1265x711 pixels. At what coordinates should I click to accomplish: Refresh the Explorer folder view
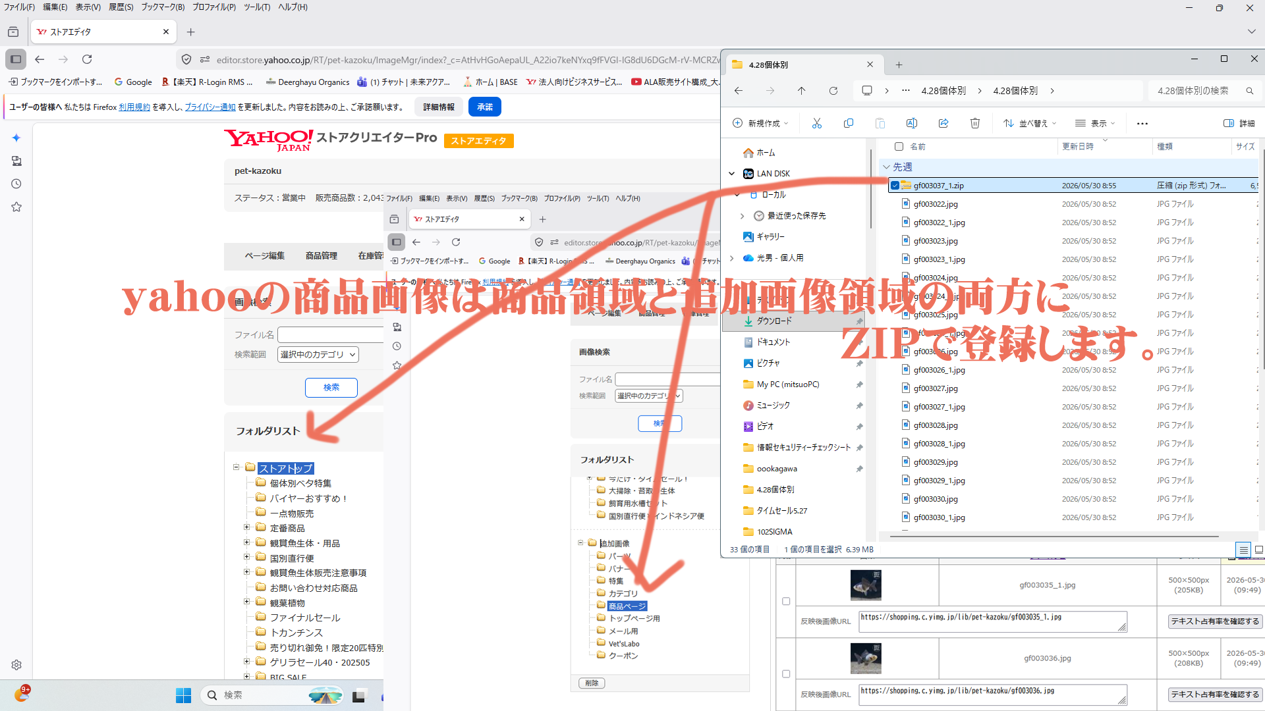(x=833, y=91)
